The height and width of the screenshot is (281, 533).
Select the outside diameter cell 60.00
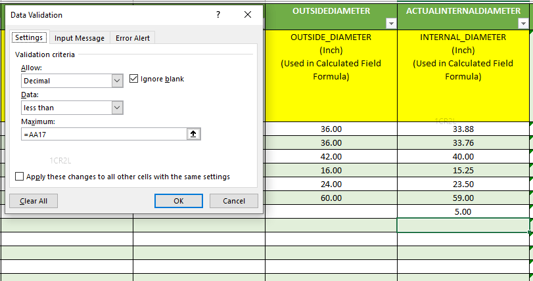(331, 198)
